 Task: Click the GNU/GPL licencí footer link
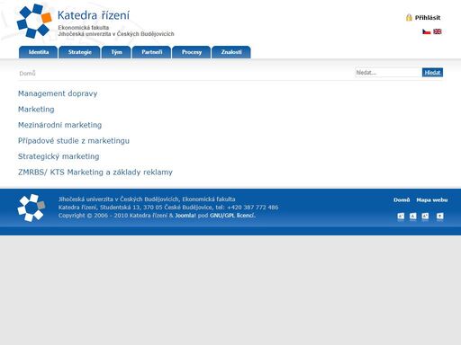point(232,216)
